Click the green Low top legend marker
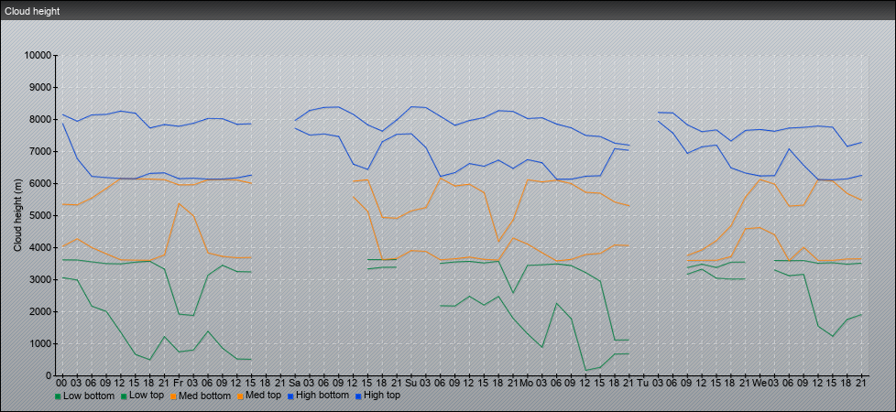The height and width of the screenshot is (412, 896). (x=123, y=396)
